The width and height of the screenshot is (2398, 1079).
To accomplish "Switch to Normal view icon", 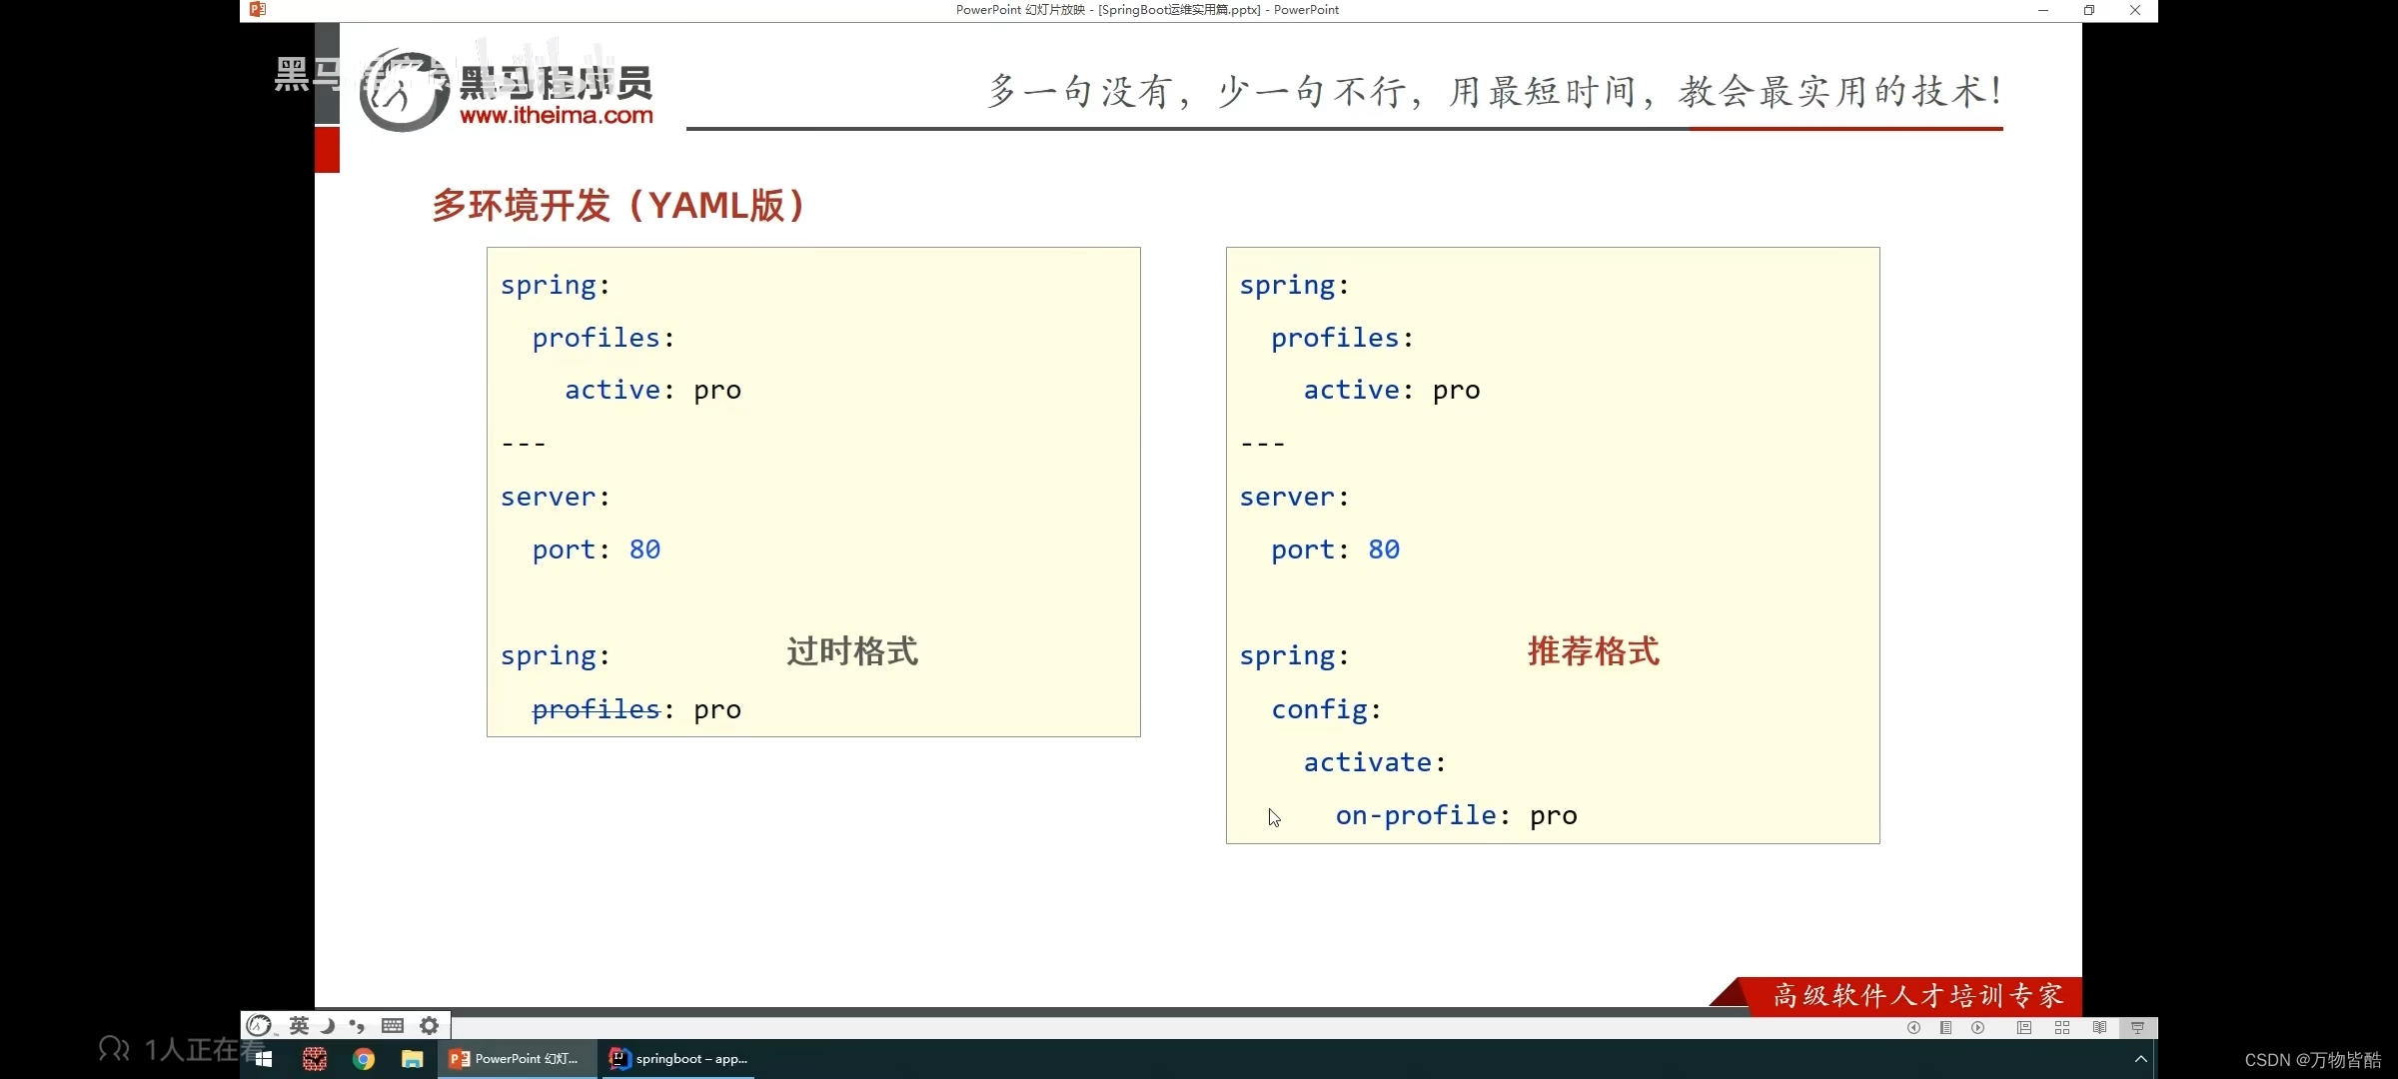I will tap(2023, 1027).
